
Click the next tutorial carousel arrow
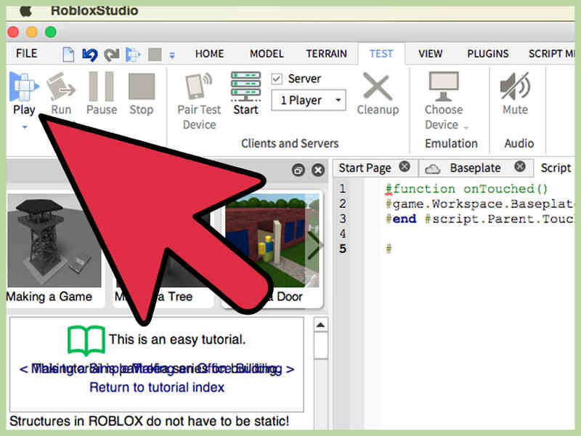[x=315, y=245]
